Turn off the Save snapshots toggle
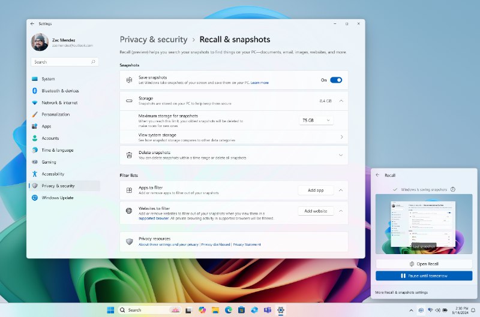Viewport: 480px width, 317px height. click(x=336, y=80)
